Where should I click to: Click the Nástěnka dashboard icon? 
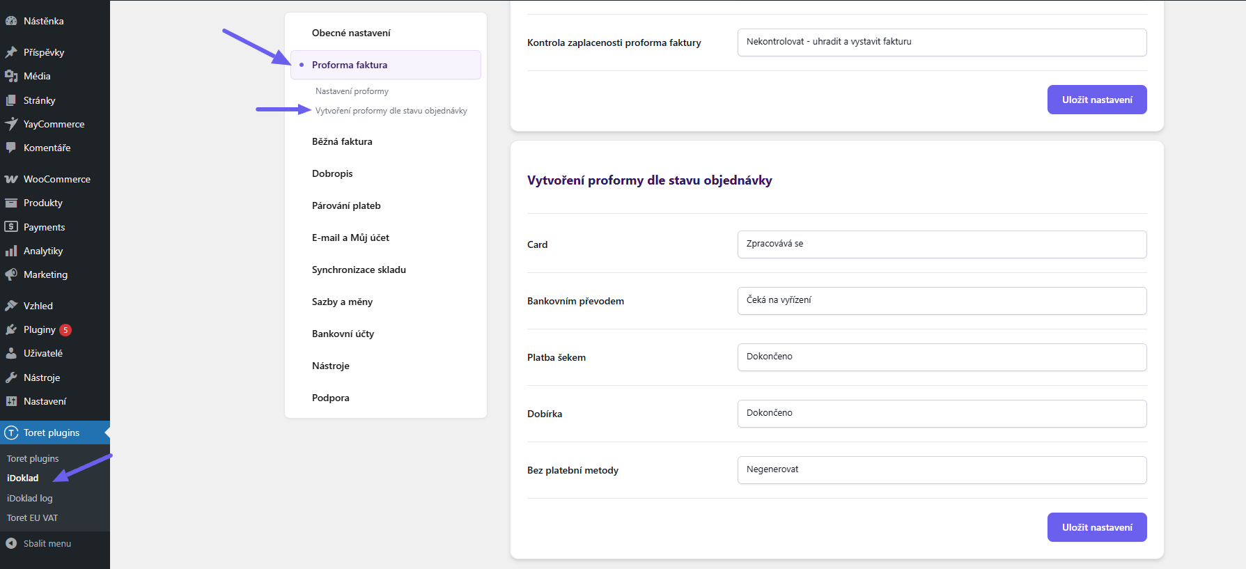pos(11,21)
